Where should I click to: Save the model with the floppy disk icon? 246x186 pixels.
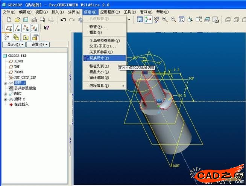click(26, 20)
